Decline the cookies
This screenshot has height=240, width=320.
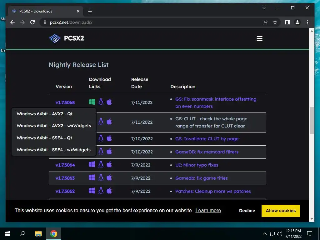click(x=247, y=211)
